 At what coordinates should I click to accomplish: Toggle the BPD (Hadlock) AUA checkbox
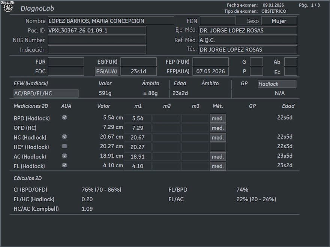64,118
